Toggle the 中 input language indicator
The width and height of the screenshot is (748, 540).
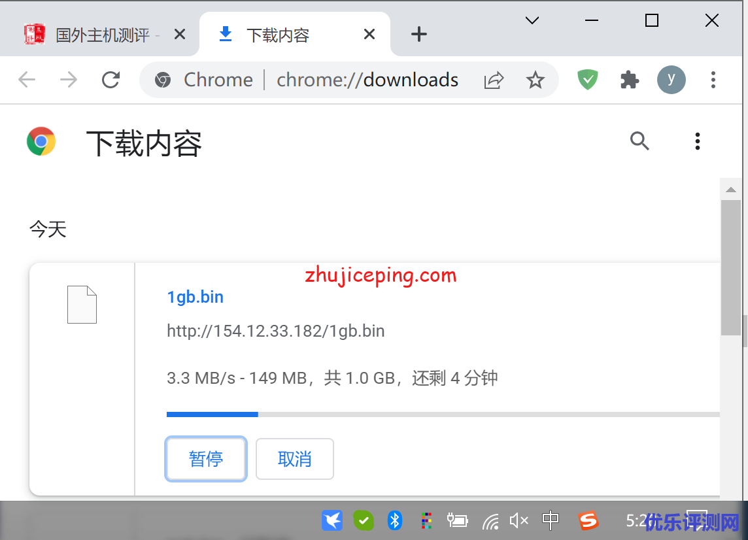[x=551, y=520]
